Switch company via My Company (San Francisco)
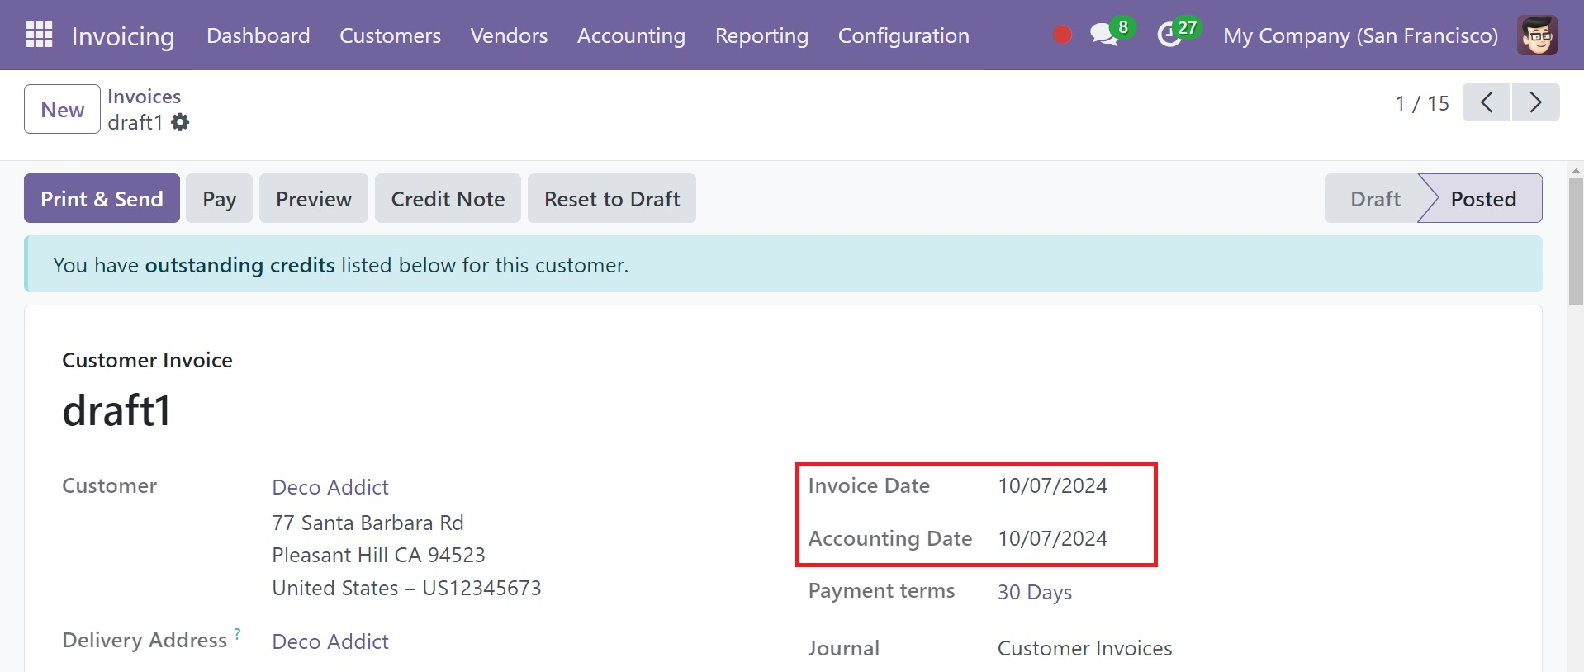The width and height of the screenshot is (1584, 672). point(1360,35)
